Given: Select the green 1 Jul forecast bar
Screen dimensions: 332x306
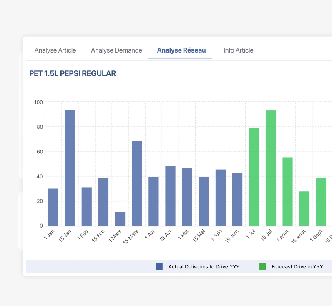Looking at the screenshot, I should coord(254,177).
